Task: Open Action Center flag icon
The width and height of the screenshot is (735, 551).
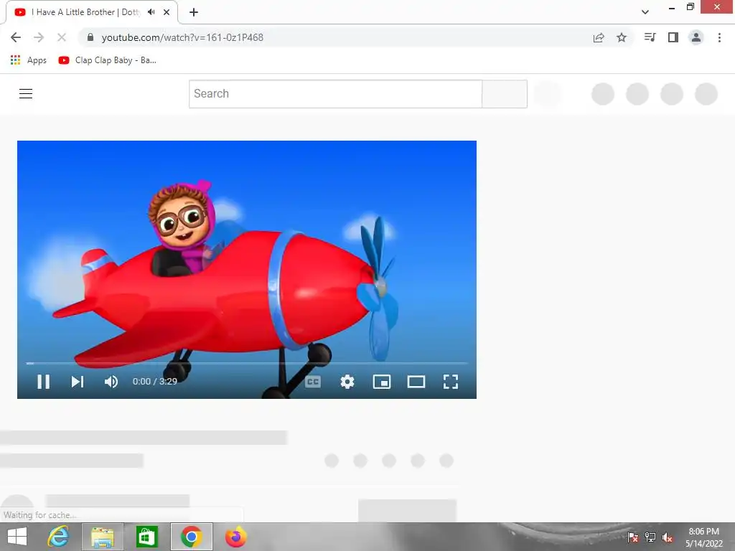Action: point(633,537)
